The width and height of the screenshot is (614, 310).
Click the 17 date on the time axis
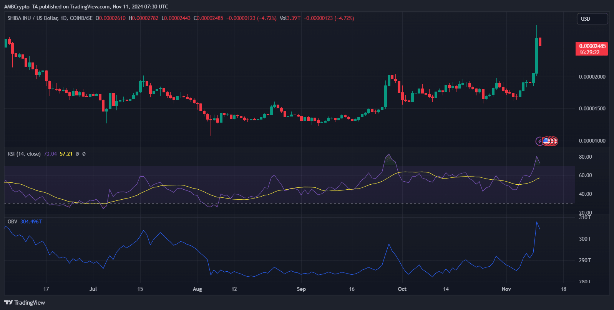click(x=46, y=289)
